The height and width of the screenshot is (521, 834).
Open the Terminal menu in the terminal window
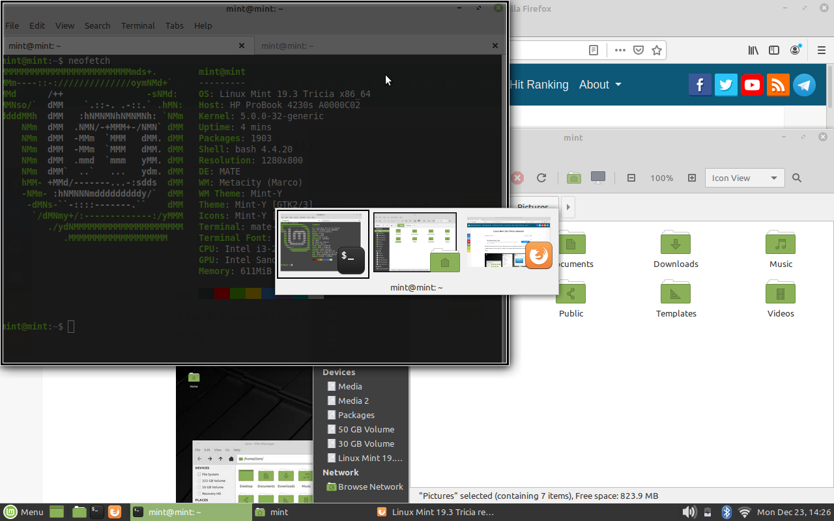[x=137, y=25]
